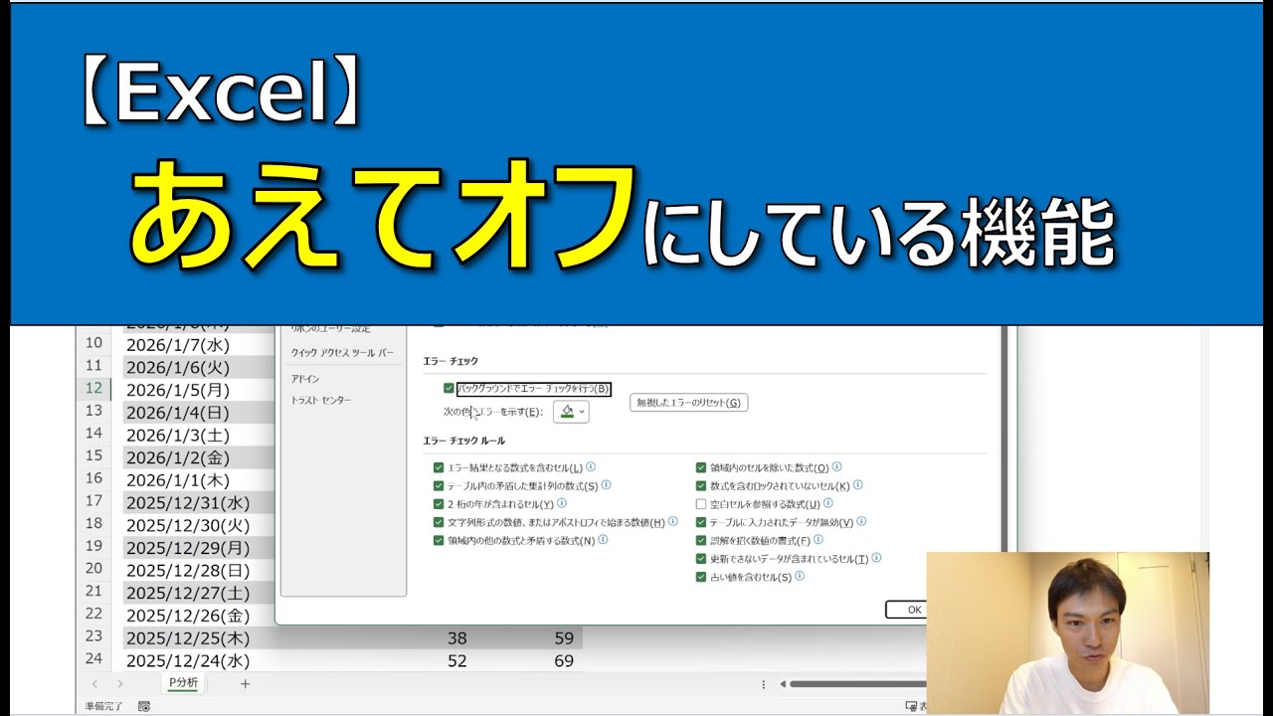This screenshot has height=716, width=1273.
Task: Add a new sheet with plus icon
Action: (x=245, y=683)
